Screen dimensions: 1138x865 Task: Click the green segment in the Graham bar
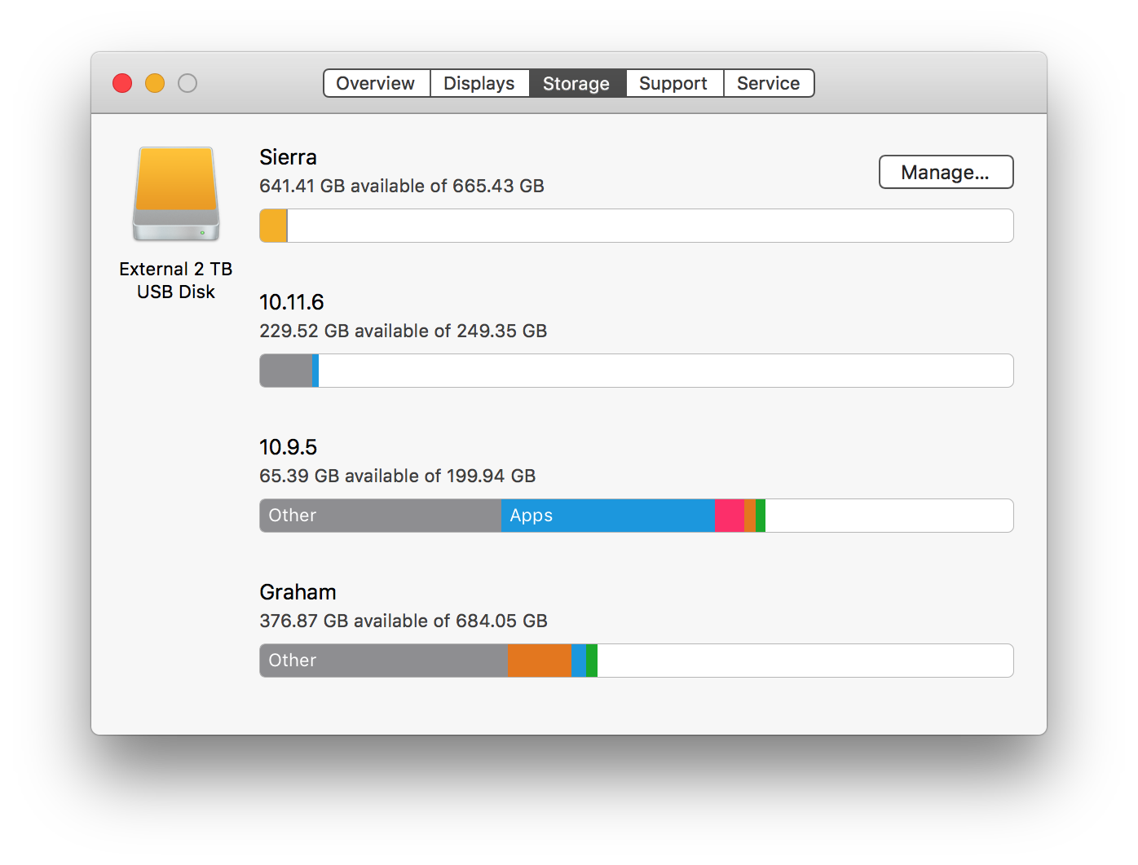point(592,661)
